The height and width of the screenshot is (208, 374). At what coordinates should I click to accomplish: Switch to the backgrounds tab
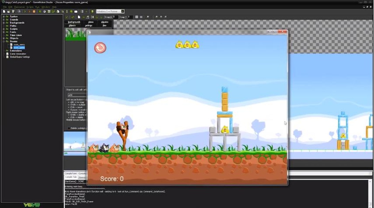click(x=74, y=22)
